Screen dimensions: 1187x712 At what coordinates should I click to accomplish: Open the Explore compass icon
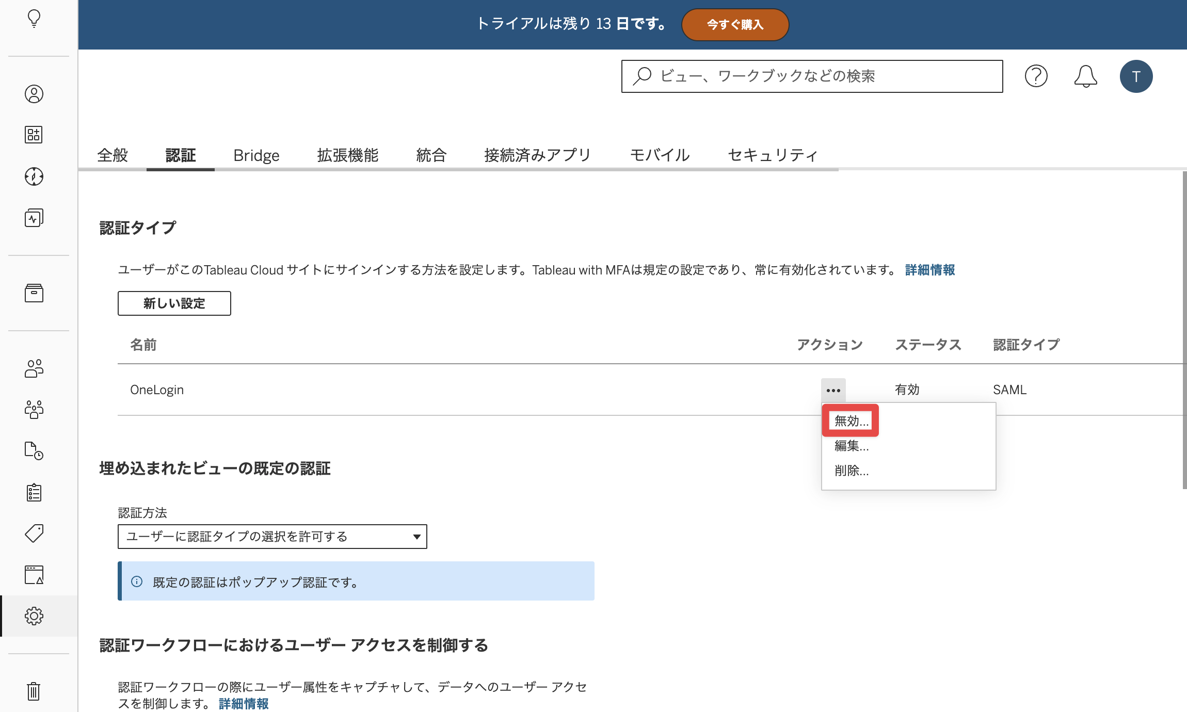(34, 176)
